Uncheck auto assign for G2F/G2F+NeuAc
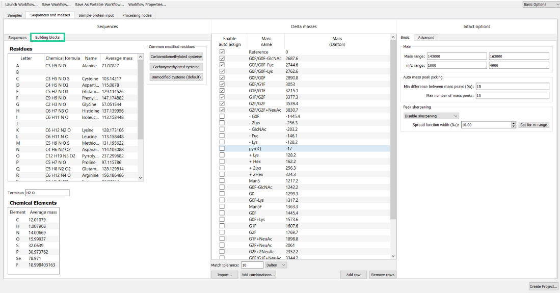The height and width of the screenshot is (293, 560). coord(222,110)
